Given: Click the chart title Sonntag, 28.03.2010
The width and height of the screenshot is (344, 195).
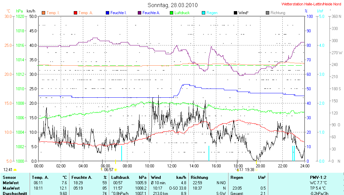Looking at the screenshot, I should tap(173, 5).
